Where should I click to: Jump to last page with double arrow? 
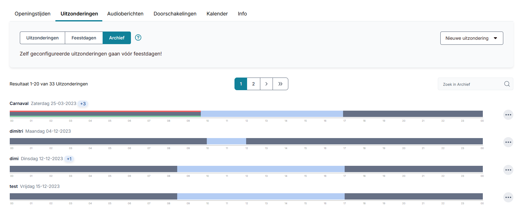pos(280,84)
